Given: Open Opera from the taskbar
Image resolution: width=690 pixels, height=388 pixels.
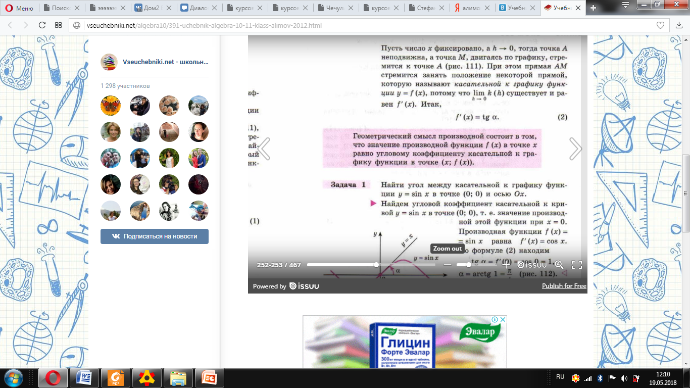Looking at the screenshot, I should pyautogui.click(x=53, y=378).
